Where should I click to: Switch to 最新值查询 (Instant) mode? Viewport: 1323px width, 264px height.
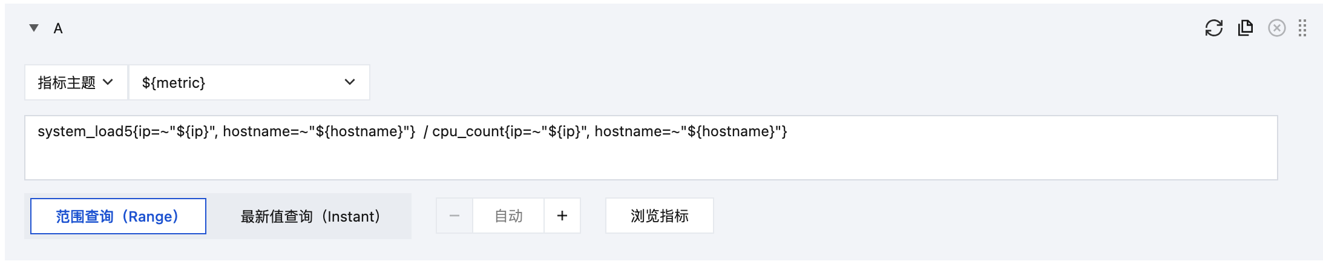[x=310, y=216]
